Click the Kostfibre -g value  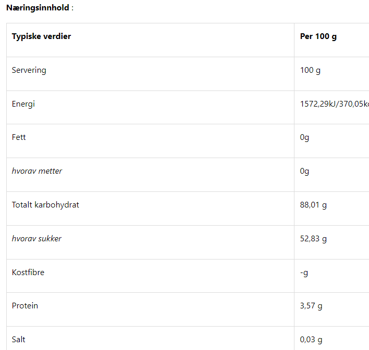[304, 273]
